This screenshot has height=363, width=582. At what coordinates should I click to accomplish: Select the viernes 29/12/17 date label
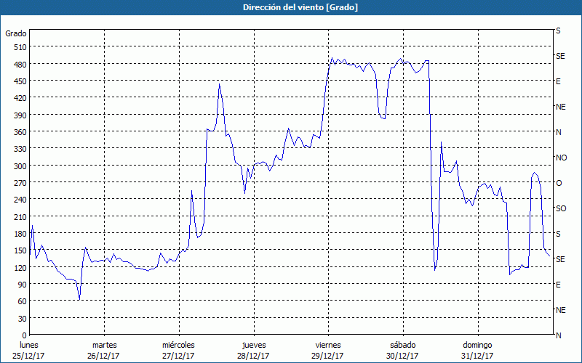click(x=327, y=350)
